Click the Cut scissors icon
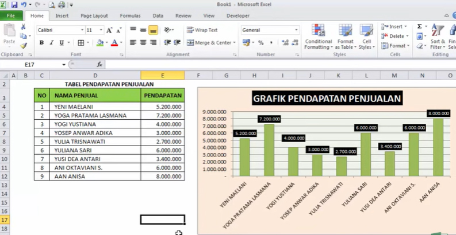The image size is (456, 235). 23,27
